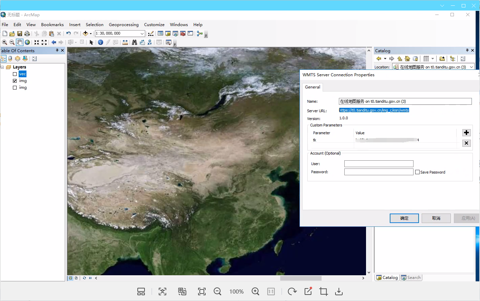Open the Go To XY tool
The height and width of the screenshot is (301, 480).
(x=150, y=42)
